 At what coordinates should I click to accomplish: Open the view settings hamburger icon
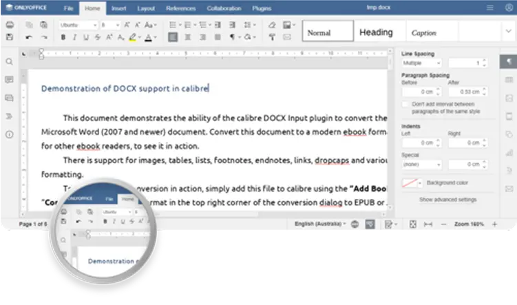(490, 8)
